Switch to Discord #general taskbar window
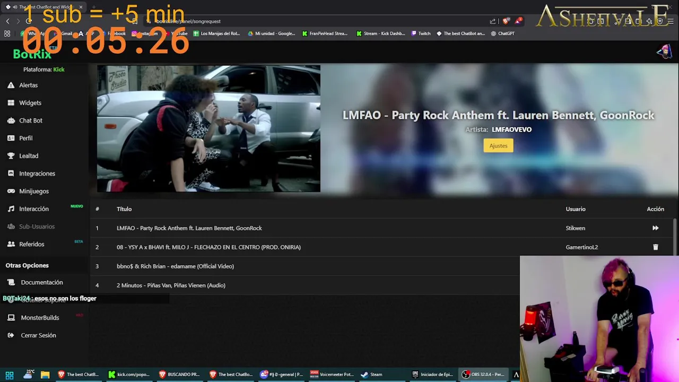This screenshot has width=679, height=382. 281,375
